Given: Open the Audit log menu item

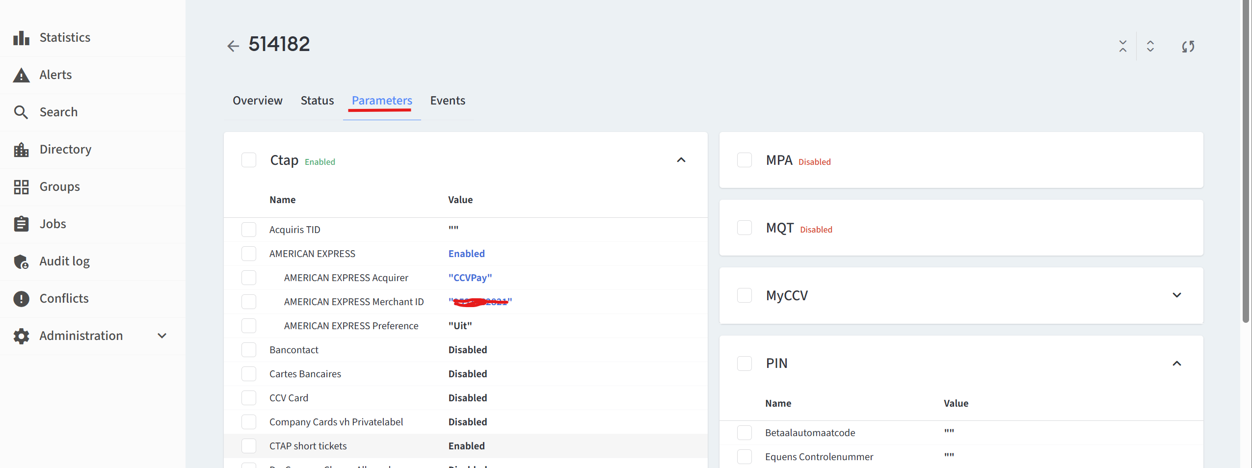Looking at the screenshot, I should point(64,261).
